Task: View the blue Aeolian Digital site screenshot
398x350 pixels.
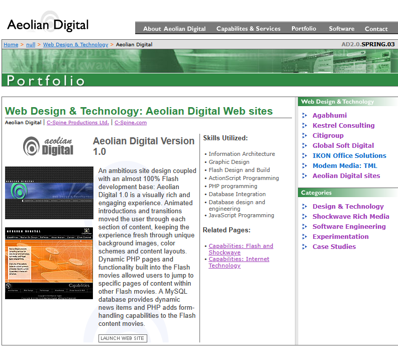Action: (49, 193)
